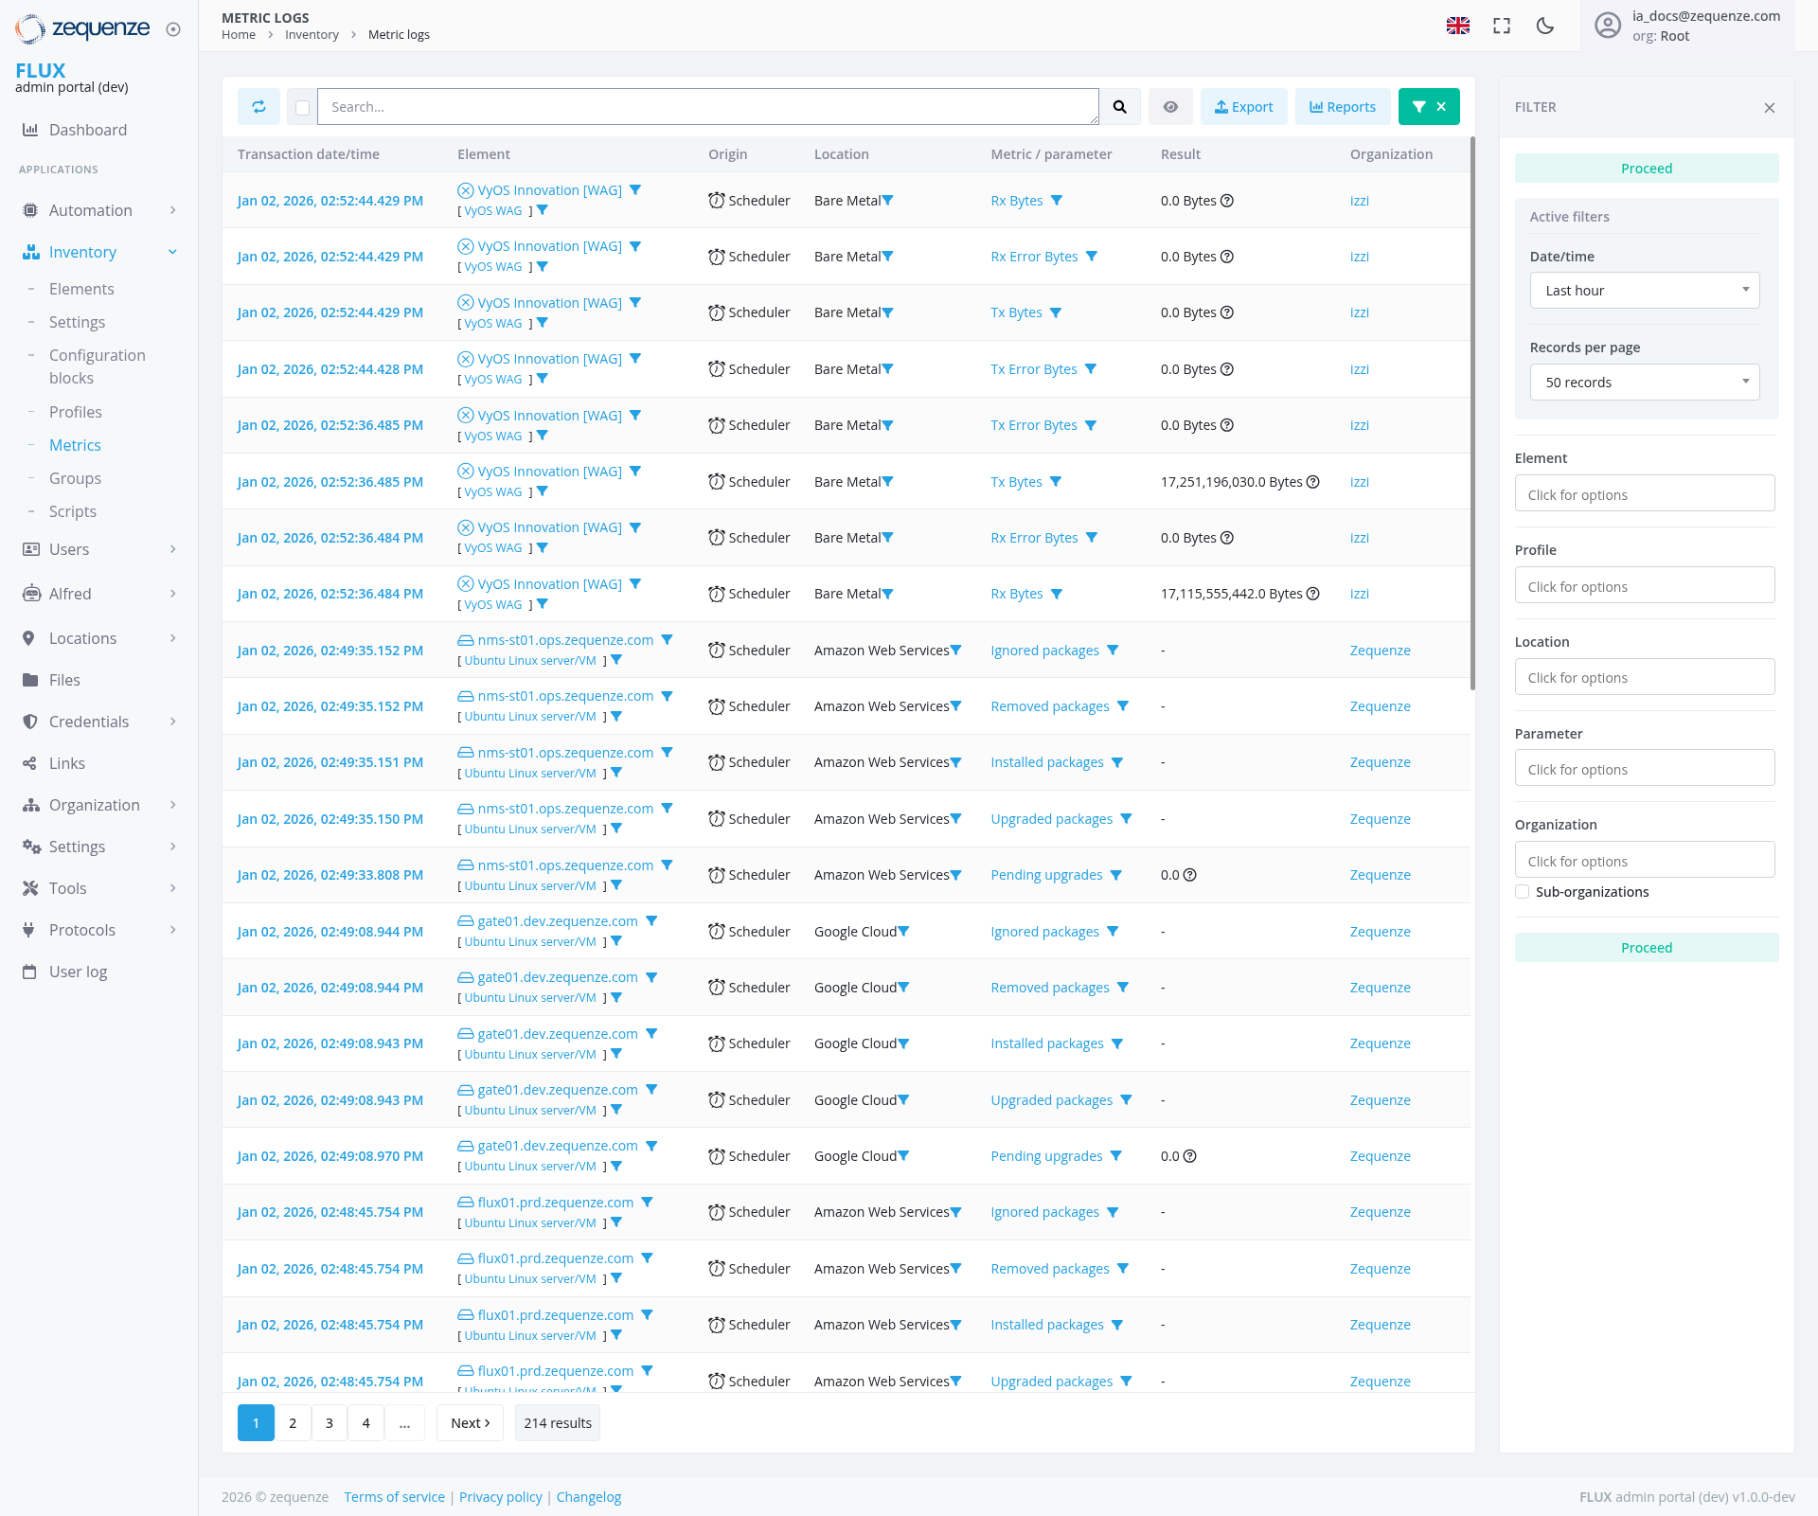Open Files in the sidebar

64,680
